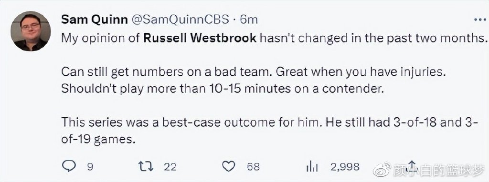489x182 pixels.
Task: Open the @SamQuinnCBS handle link
Action: 180,20
